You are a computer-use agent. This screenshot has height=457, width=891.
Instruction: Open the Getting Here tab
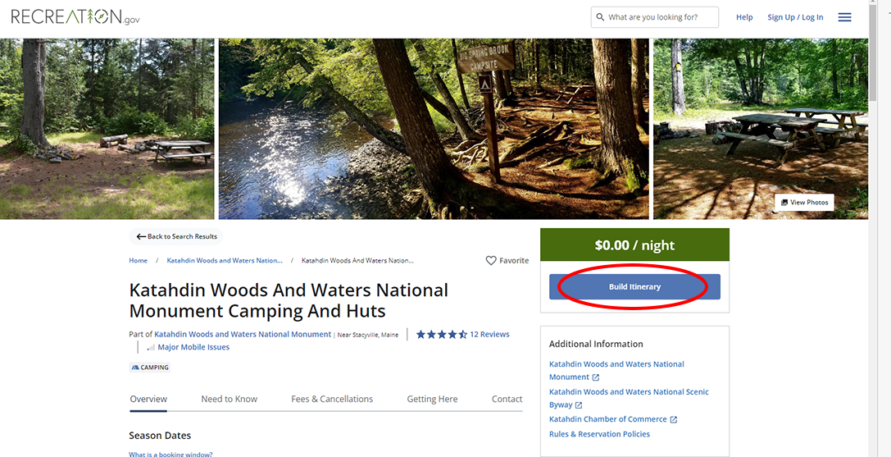(x=432, y=399)
